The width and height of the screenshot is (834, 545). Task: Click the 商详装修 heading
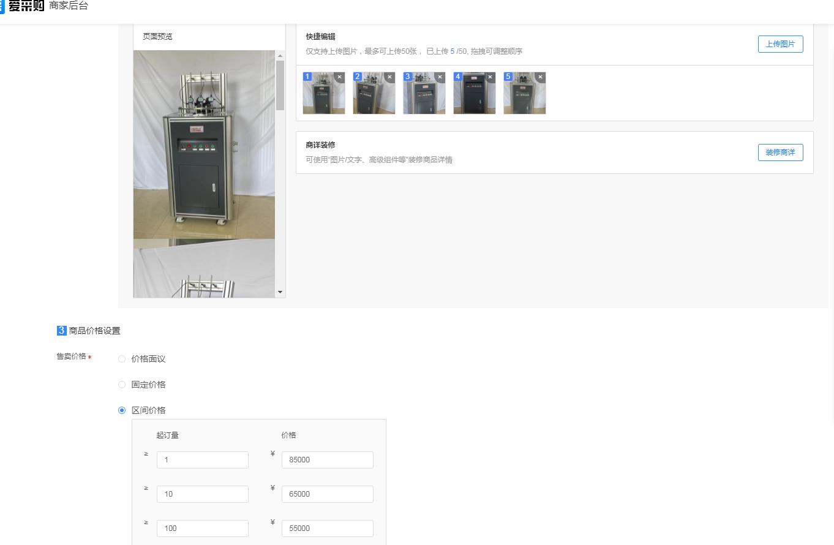click(321, 145)
